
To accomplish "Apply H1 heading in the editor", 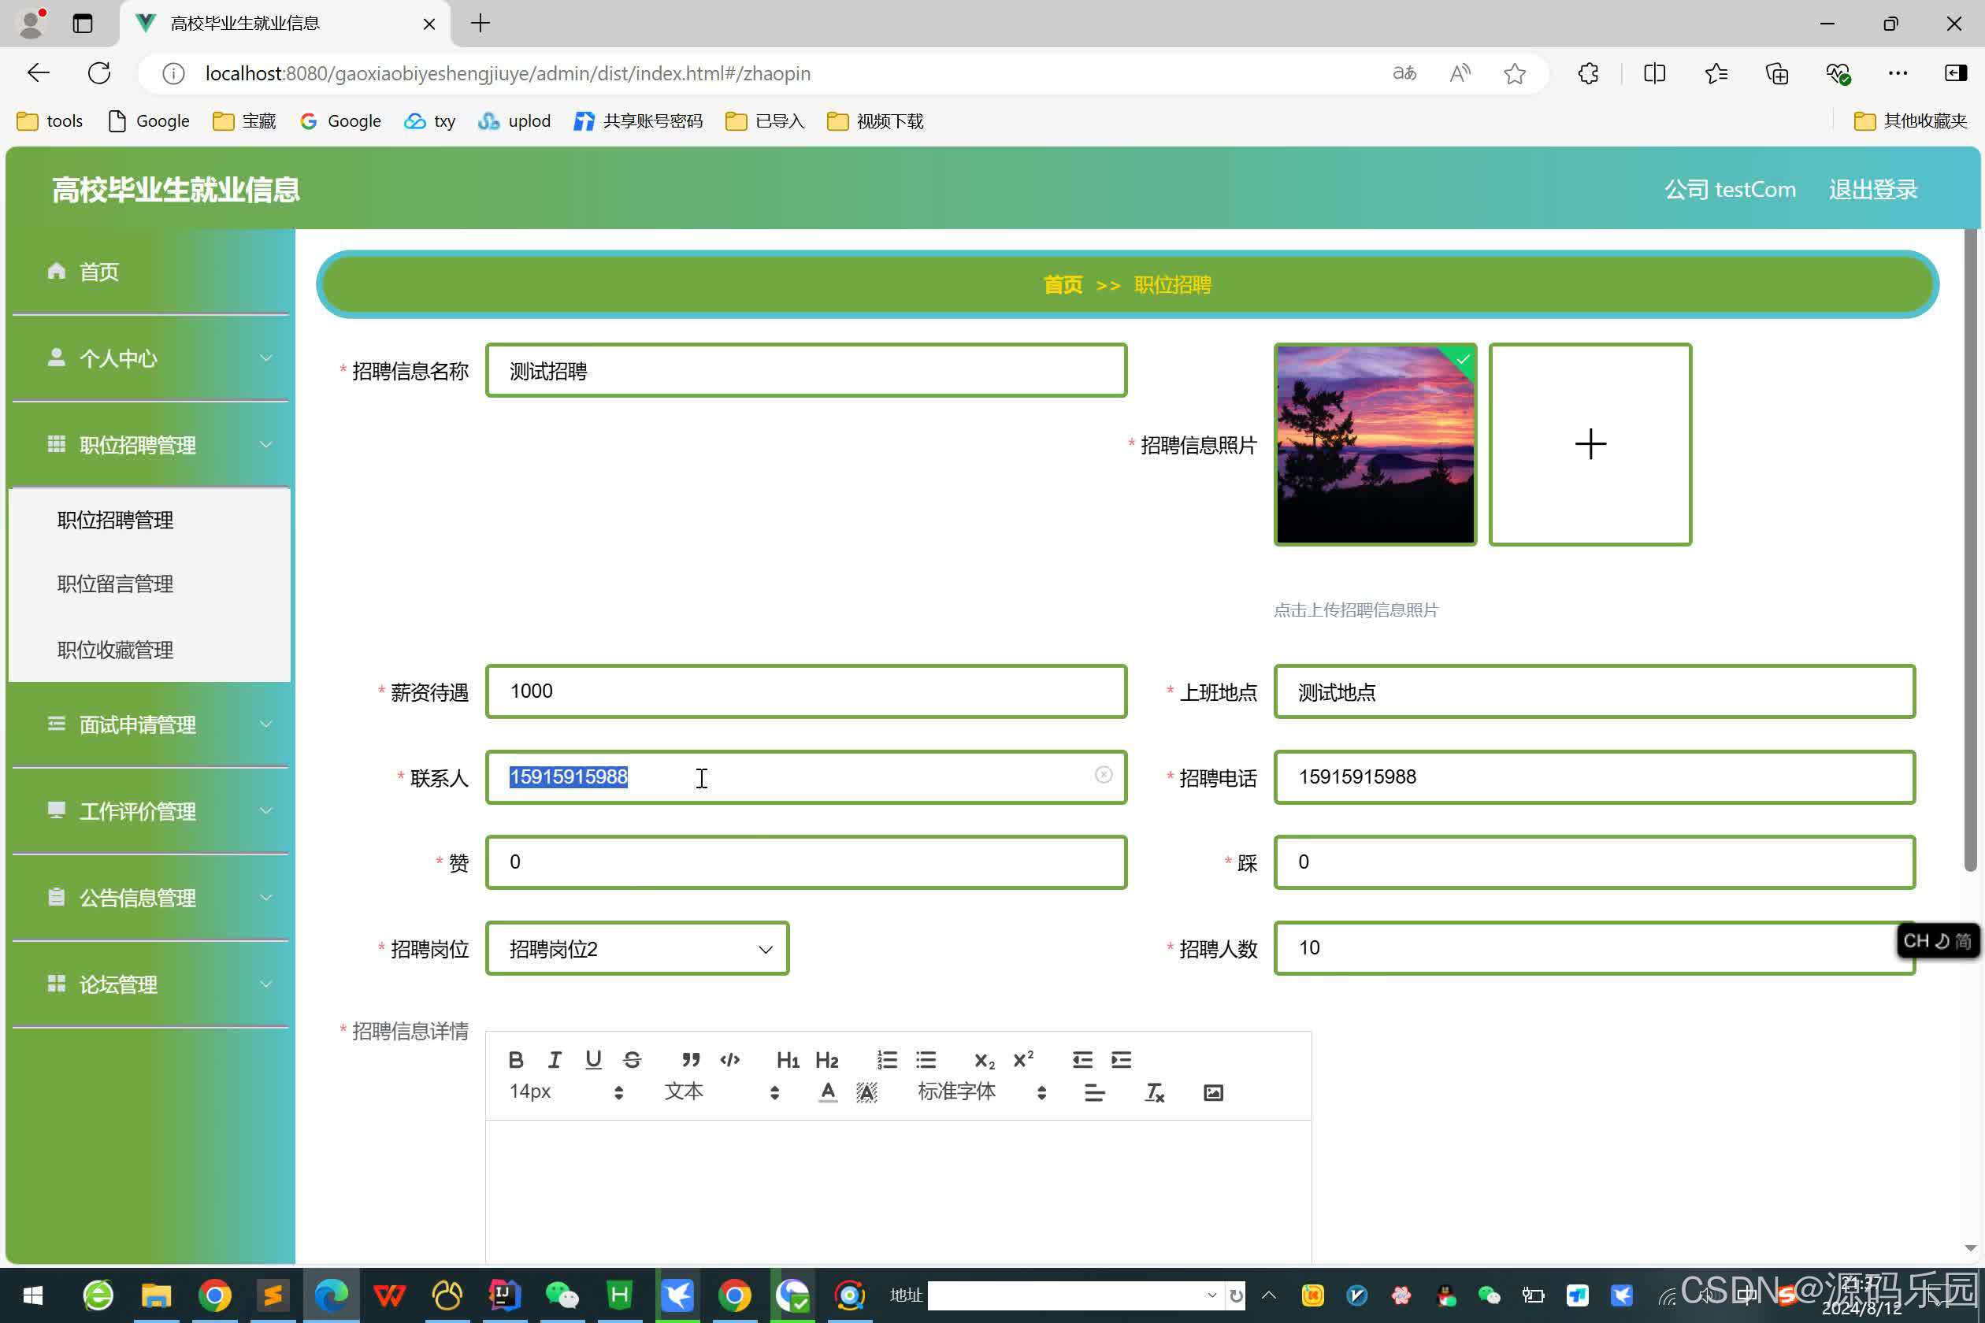I will [787, 1060].
